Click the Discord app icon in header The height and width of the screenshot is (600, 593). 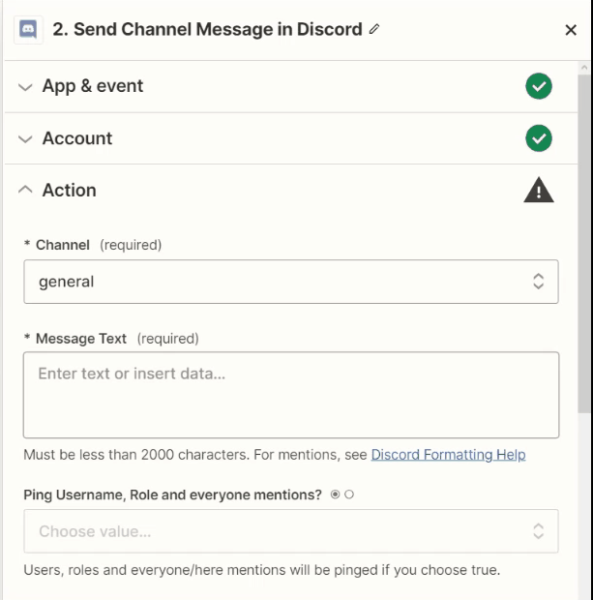coord(28,29)
